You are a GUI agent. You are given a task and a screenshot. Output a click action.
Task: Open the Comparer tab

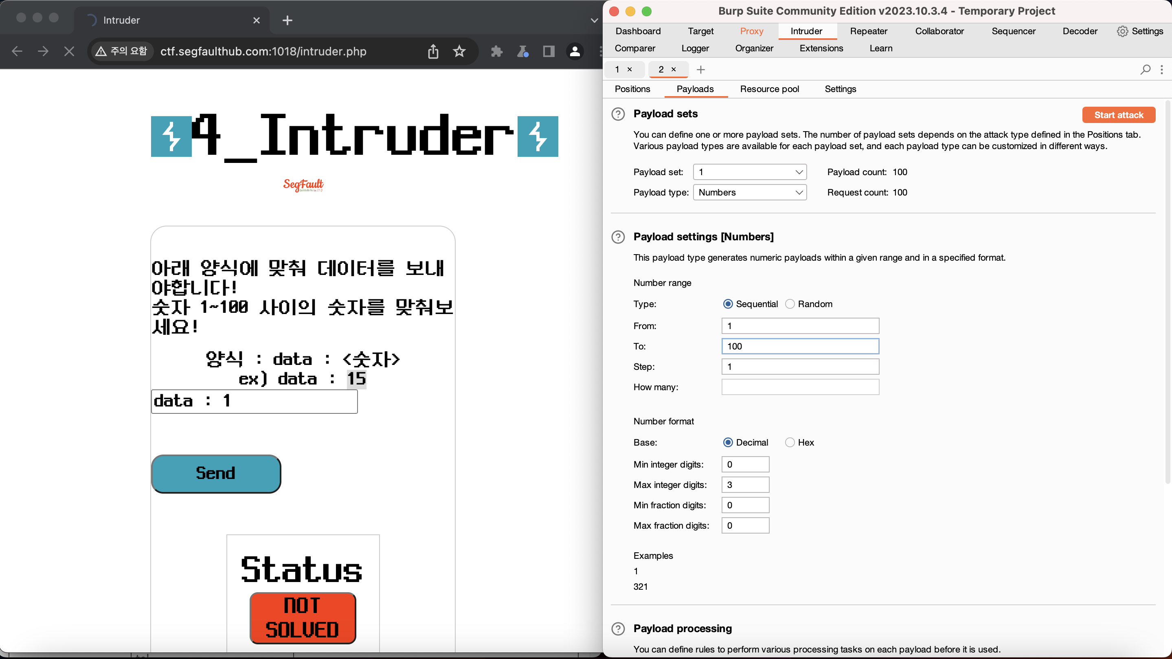tap(635, 48)
